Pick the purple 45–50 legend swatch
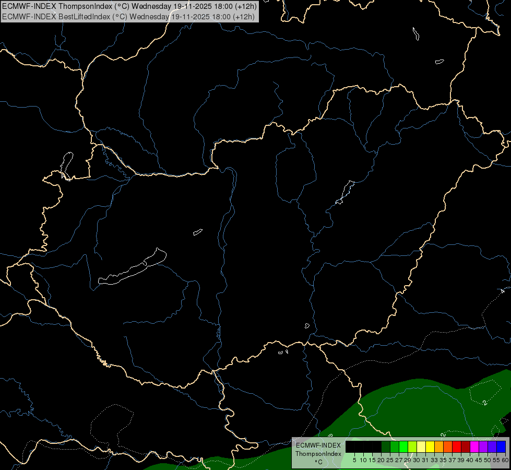This screenshot has width=511, height=470. click(x=483, y=446)
